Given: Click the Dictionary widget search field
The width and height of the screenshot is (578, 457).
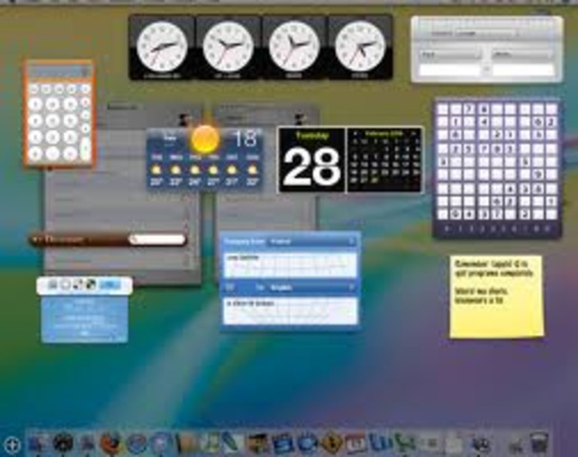Looking at the screenshot, I should coord(157,240).
